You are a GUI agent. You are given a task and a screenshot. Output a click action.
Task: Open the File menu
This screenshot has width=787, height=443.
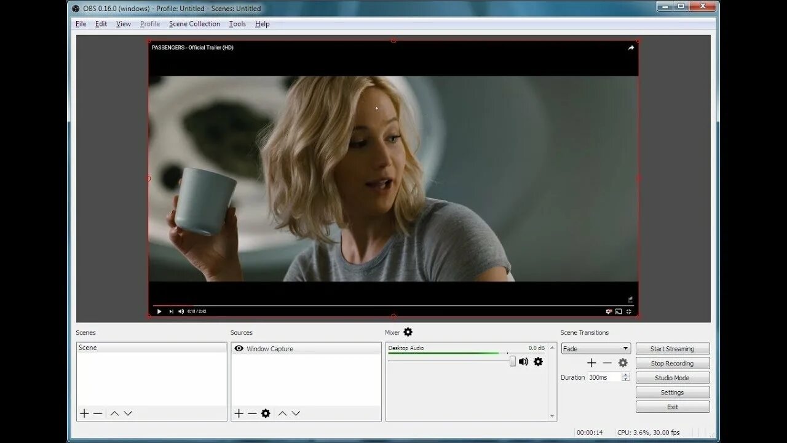coord(81,24)
